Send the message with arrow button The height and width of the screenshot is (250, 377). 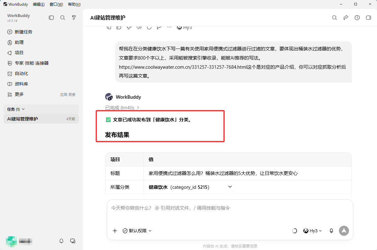point(344,231)
